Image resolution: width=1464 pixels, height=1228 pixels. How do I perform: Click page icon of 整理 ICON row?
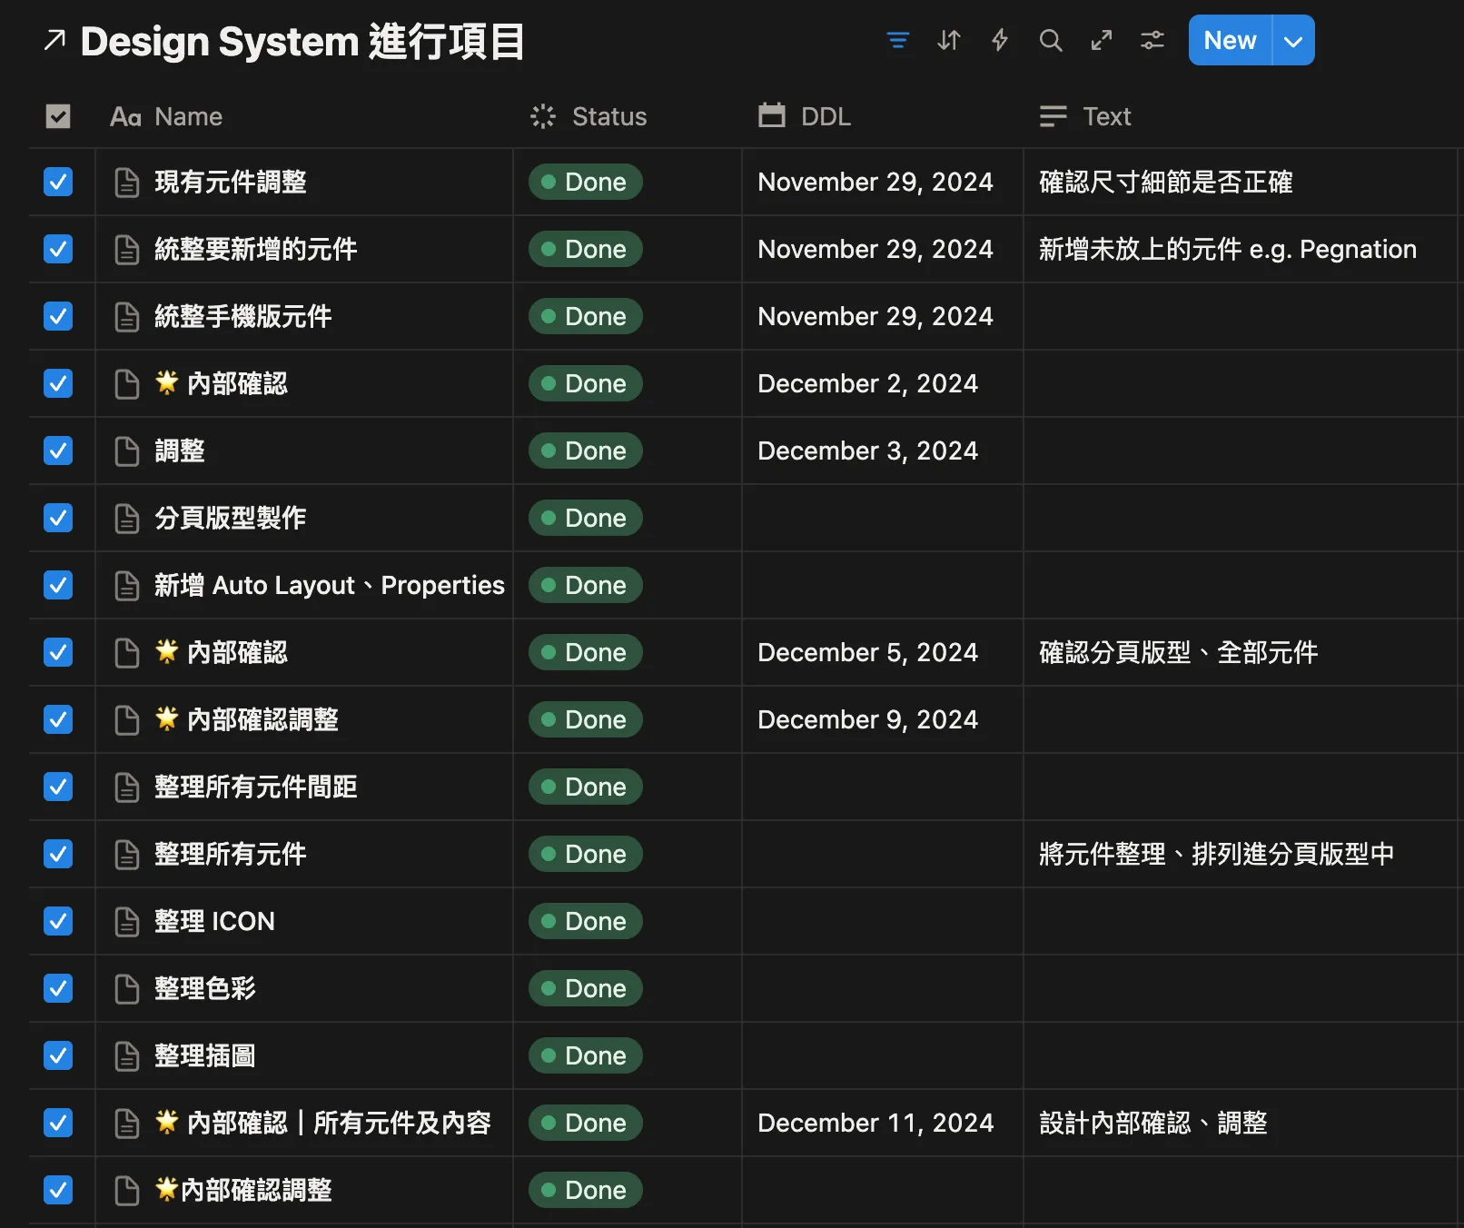point(127,922)
